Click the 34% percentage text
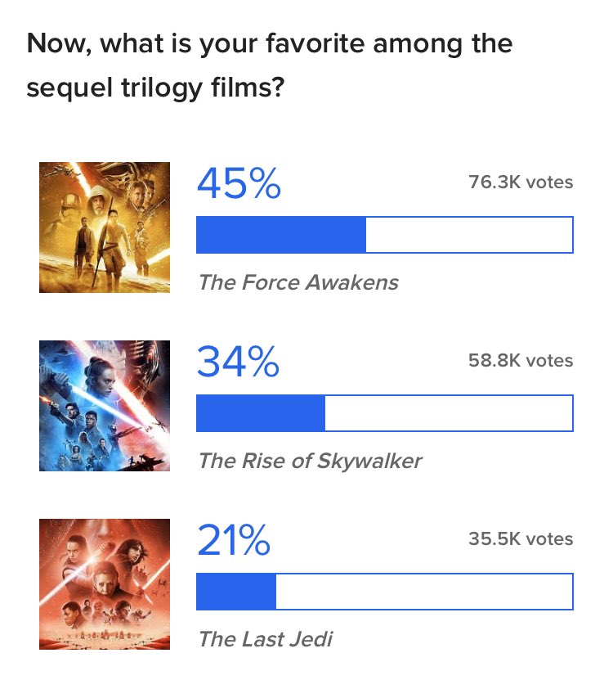Viewport: 613px width, 689px height. coord(238,361)
